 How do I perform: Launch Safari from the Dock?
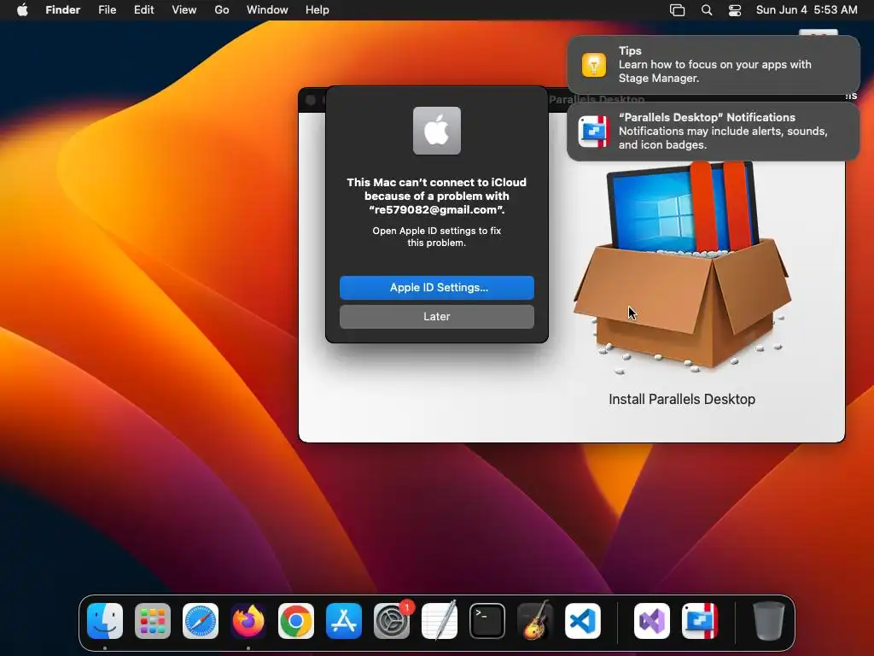pyautogui.click(x=201, y=621)
